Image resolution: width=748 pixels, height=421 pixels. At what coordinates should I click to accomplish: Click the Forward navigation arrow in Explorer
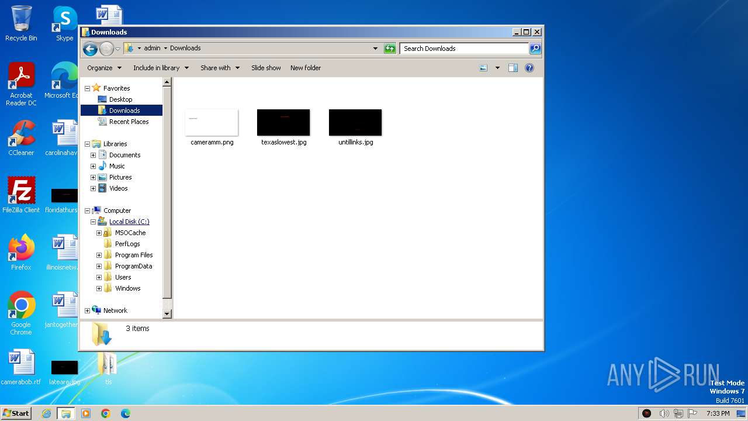(x=106, y=49)
